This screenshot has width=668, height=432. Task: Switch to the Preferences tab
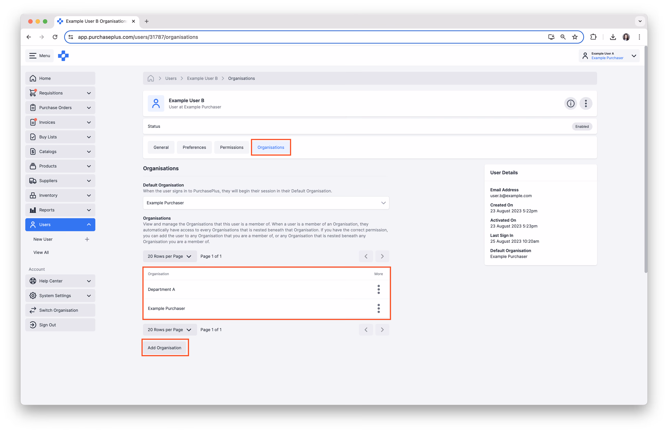pos(194,147)
